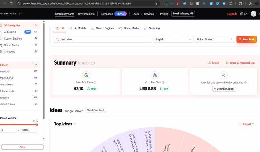Click the minimum search volume field

(8, 130)
